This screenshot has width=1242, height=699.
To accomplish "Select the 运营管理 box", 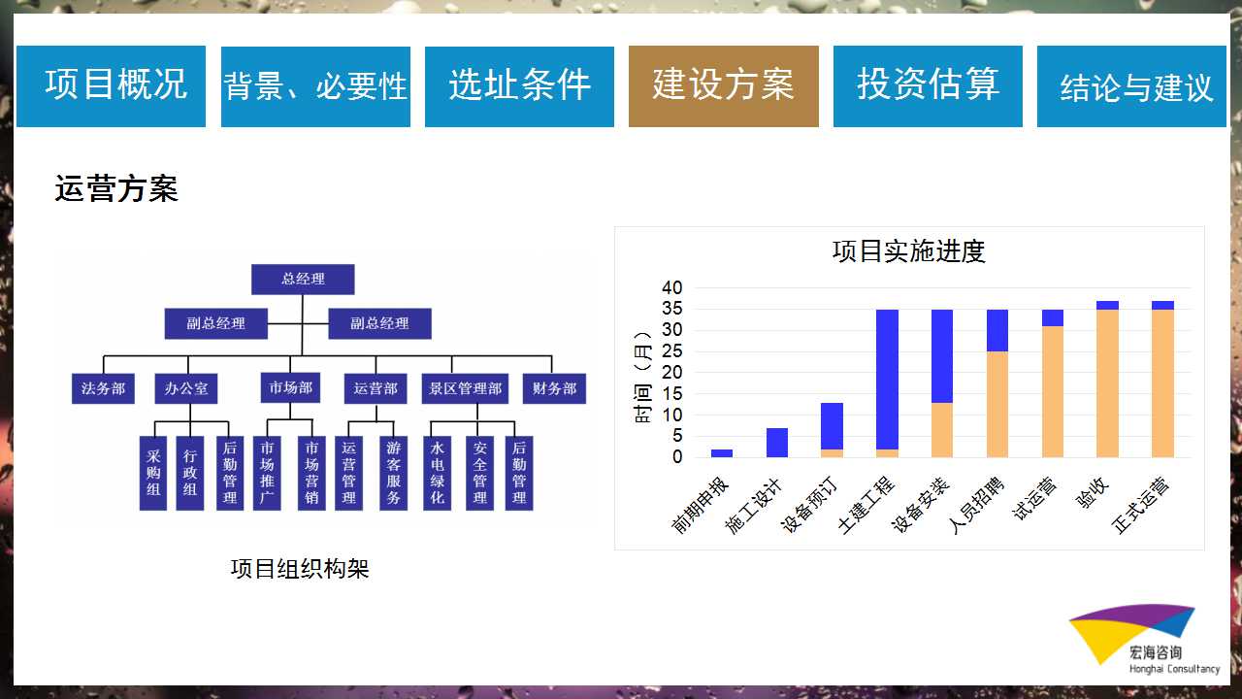I will (348, 473).
